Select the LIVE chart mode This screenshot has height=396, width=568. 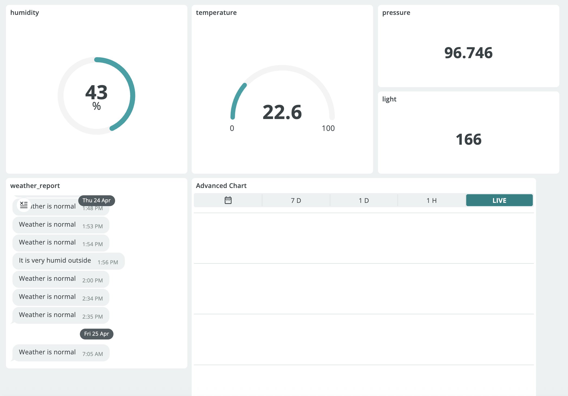coord(499,200)
